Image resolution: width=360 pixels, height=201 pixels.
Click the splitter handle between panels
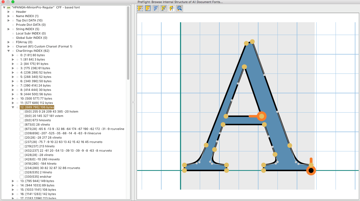[133, 102]
